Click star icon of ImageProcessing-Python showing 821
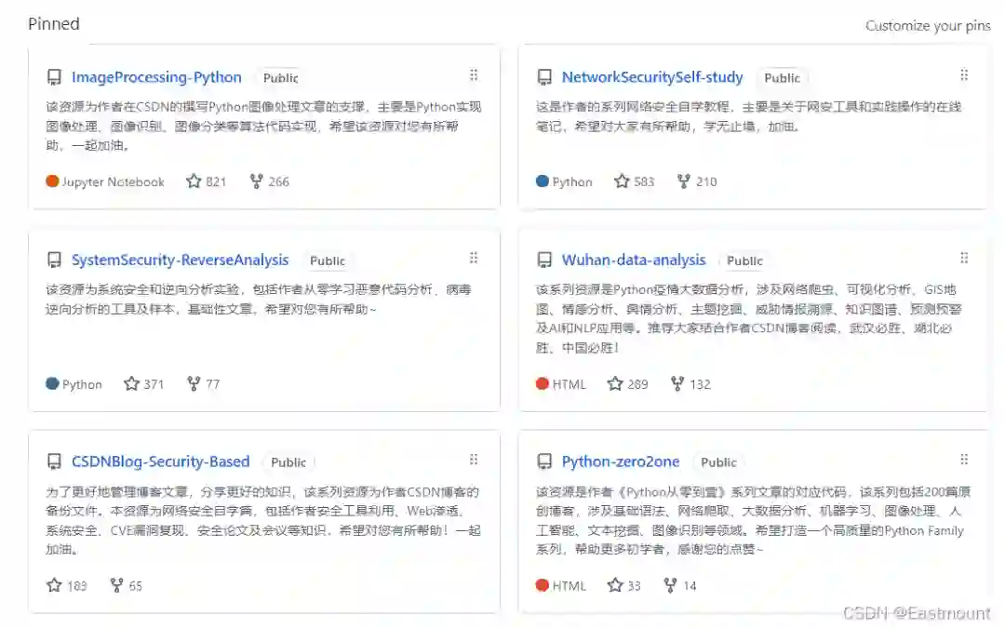1005x628 pixels. [194, 181]
